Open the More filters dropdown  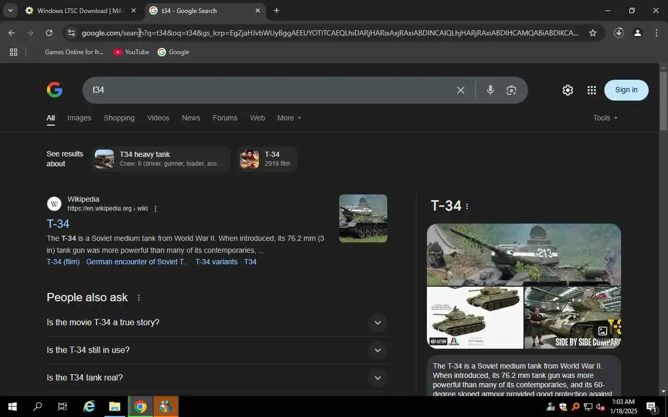(x=289, y=118)
